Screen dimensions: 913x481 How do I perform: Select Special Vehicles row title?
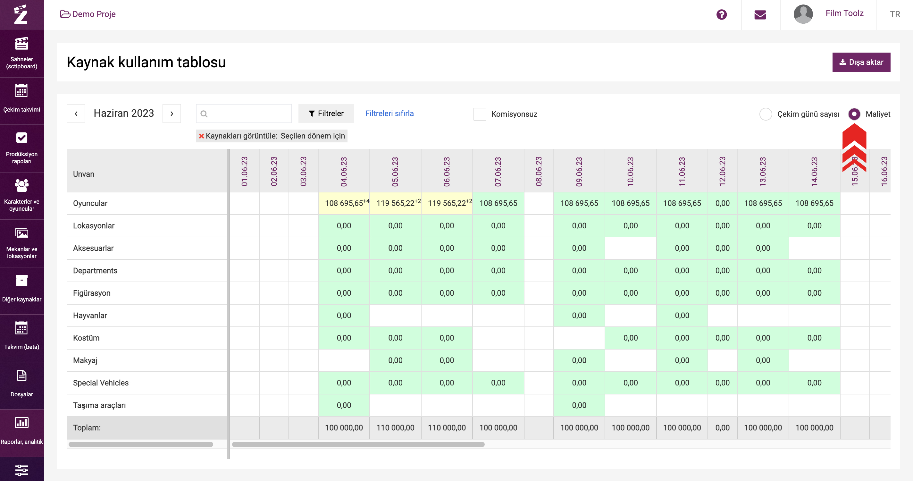click(101, 383)
